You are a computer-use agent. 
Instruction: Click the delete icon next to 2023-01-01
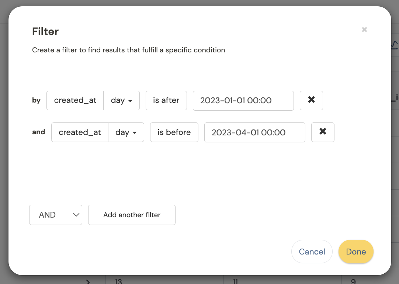point(311,100)
